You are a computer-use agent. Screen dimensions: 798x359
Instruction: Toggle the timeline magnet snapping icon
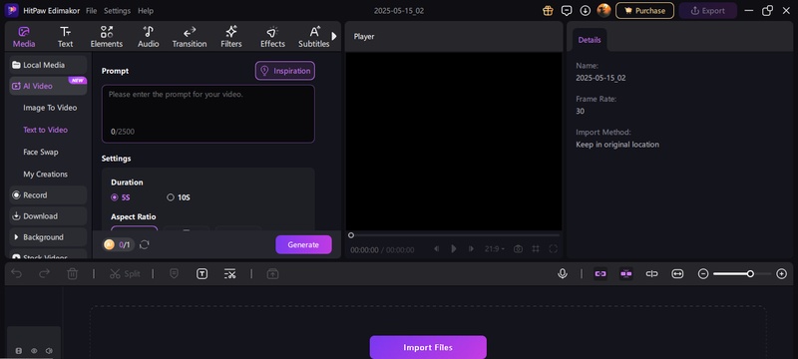coord(626,274)
